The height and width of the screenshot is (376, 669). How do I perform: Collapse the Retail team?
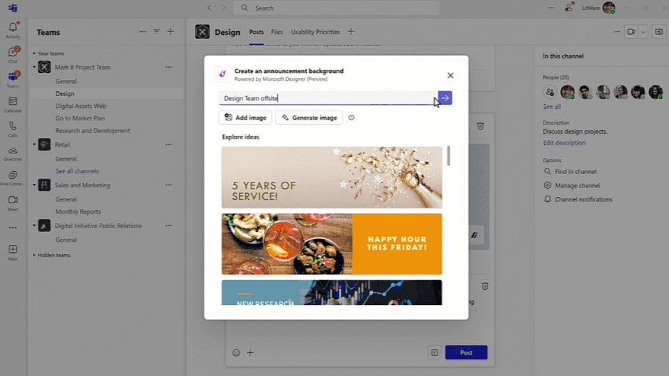(34, 145)
